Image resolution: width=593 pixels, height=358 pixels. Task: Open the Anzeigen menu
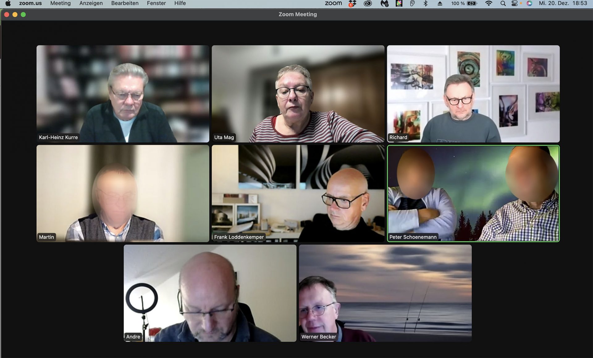91,3
